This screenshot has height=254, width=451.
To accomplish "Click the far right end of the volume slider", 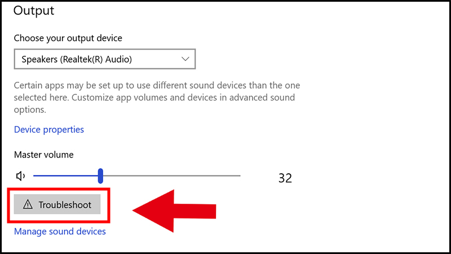I will point(239,176).
